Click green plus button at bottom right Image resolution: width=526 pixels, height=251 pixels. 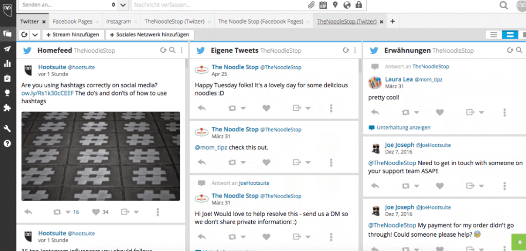(x=520, y=243)
